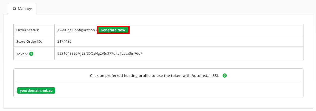Click the Store Order ID label

(29, 42)
